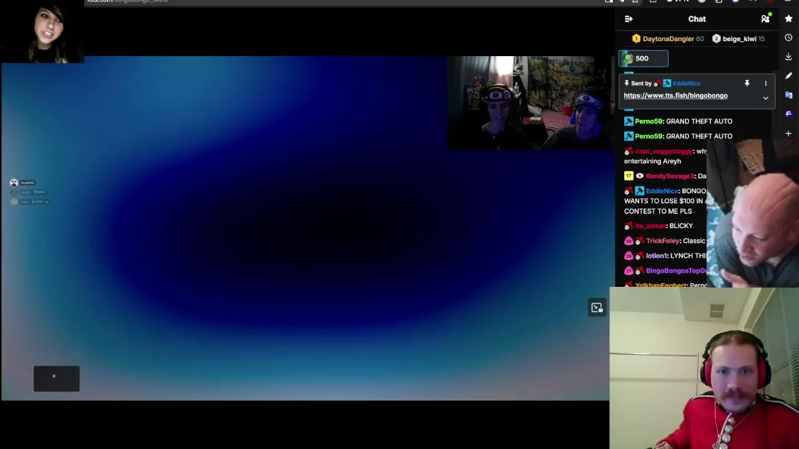Click the eye badge next to RandySavage3
The image size is (799, 449).
click(x=639, y=176)
